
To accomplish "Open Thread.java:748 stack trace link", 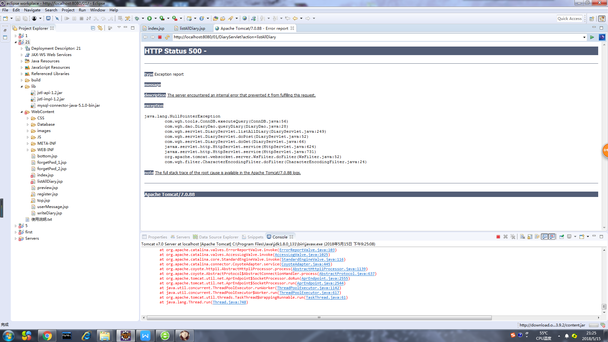I will click(229, 302).
